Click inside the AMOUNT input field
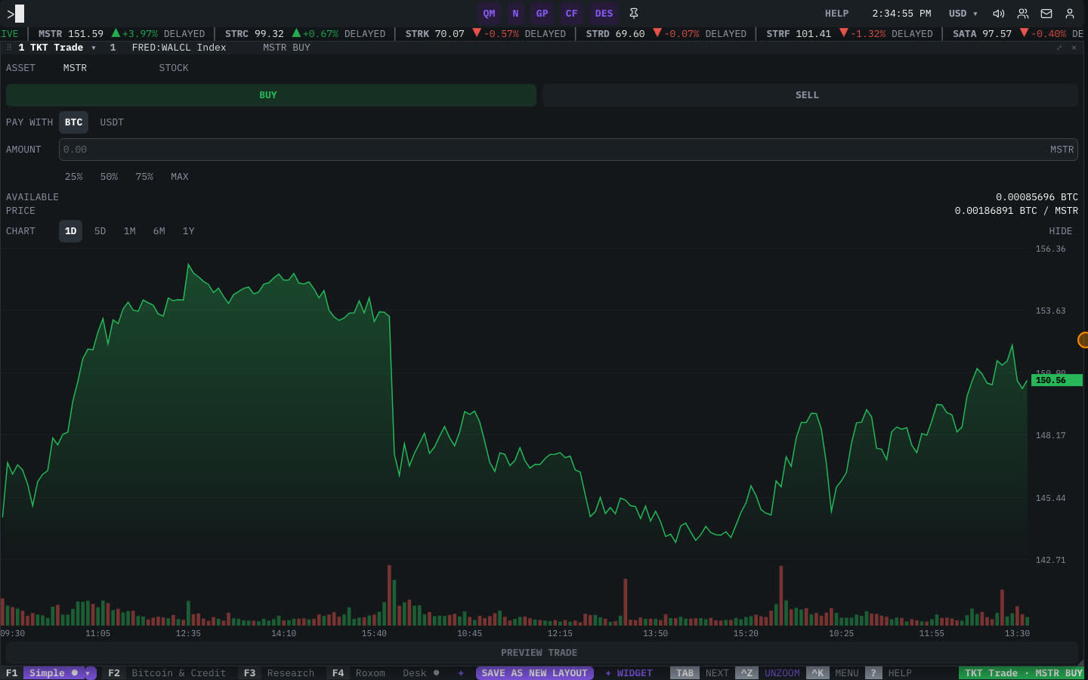 (568, 150)
